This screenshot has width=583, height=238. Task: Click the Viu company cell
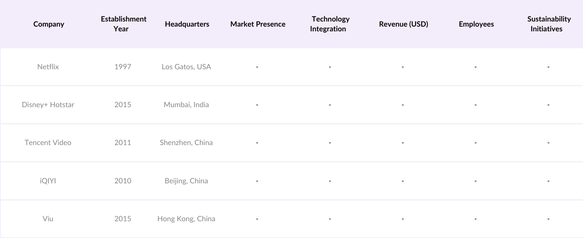(x=48, y=219)
